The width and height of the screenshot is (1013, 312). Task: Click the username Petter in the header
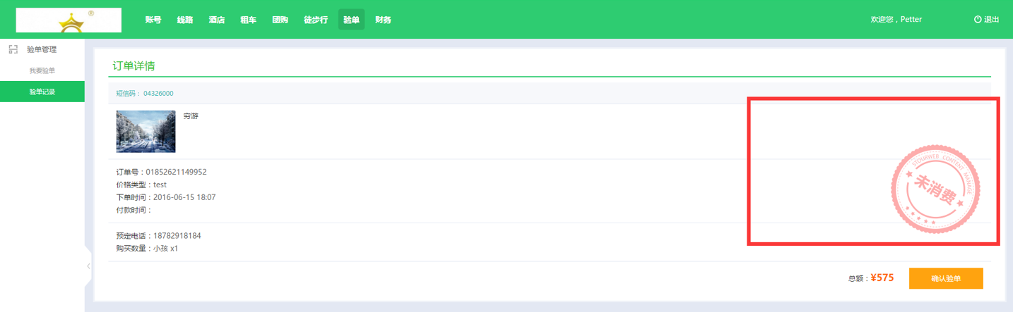coord(911,20)
